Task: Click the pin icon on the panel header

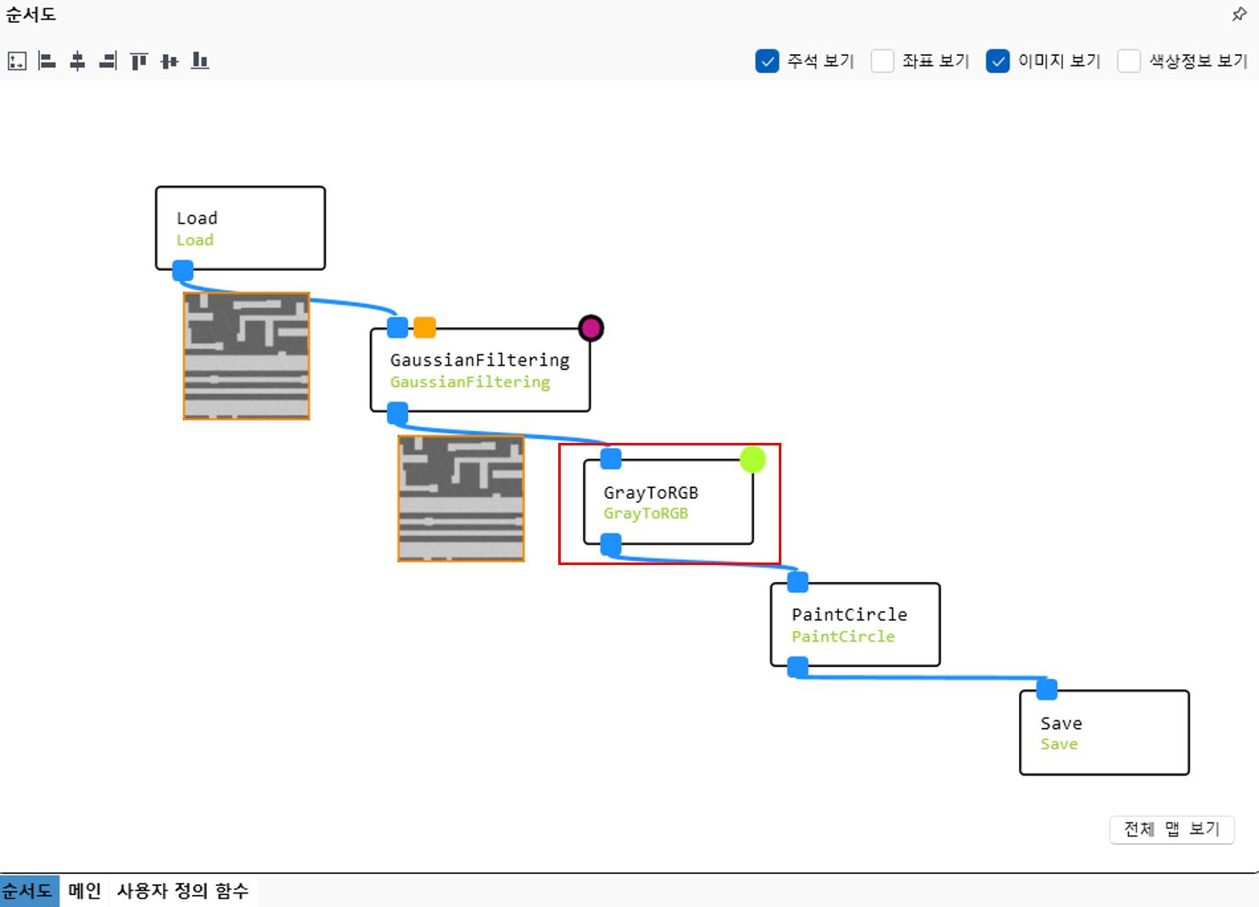Action: tap(1239, 14)
